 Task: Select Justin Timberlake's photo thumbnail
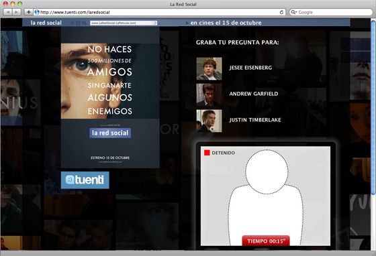pos(209,121)
